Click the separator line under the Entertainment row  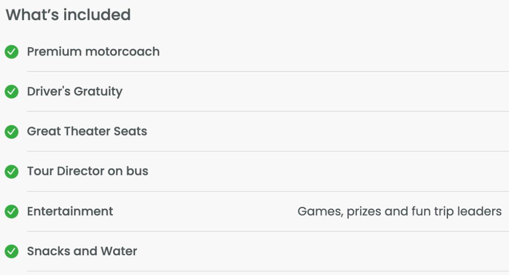click(x=268, y=231)
